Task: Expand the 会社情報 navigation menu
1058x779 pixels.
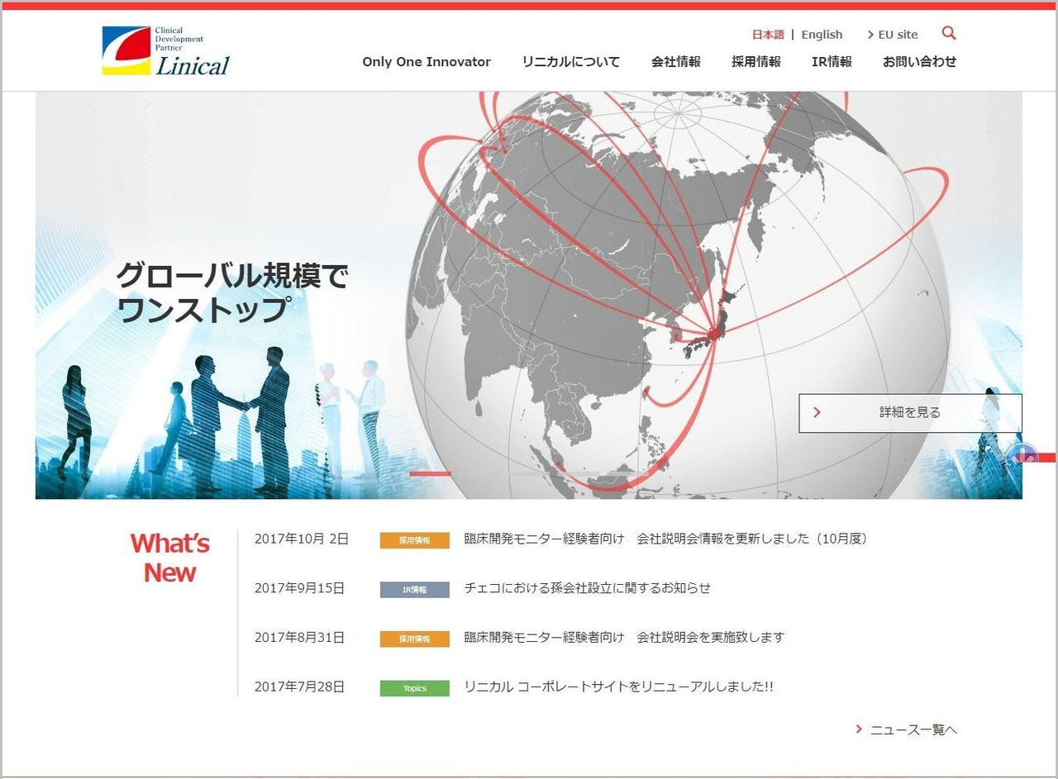Action: (x=675, y=62)
